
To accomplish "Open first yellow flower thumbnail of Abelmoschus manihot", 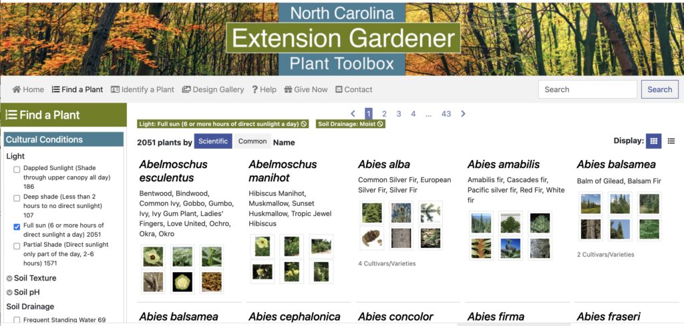I will [263, 247].
